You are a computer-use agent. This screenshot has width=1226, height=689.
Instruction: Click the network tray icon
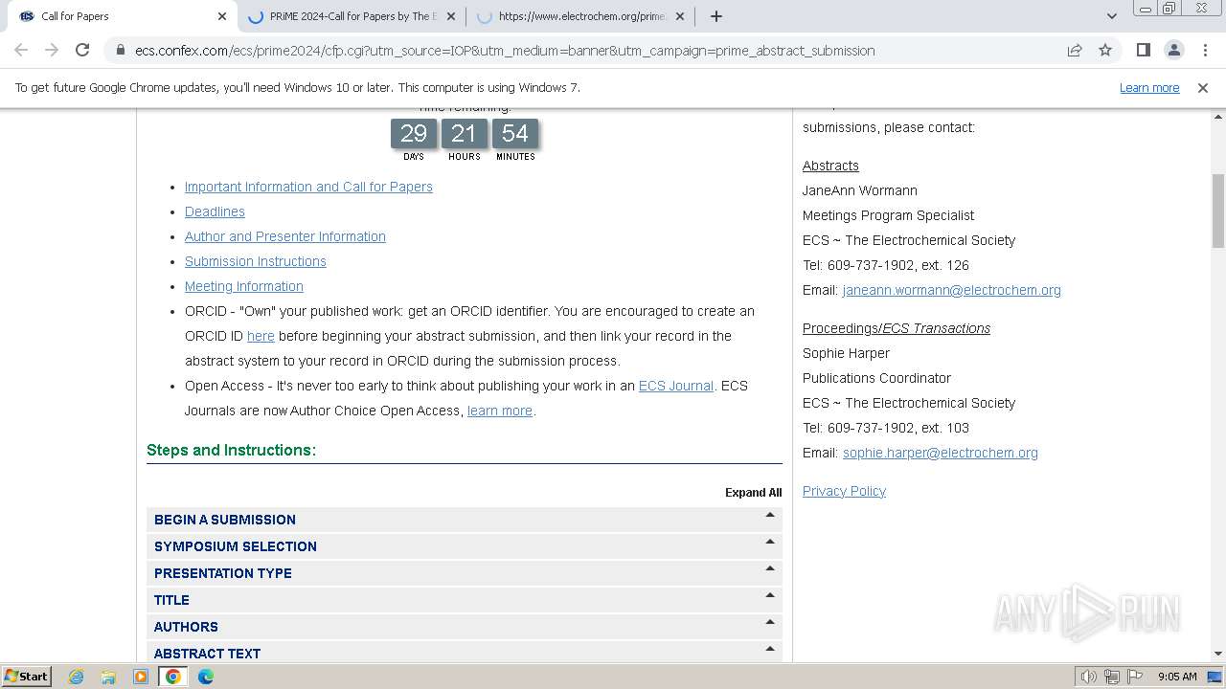tap(1112, 677)
